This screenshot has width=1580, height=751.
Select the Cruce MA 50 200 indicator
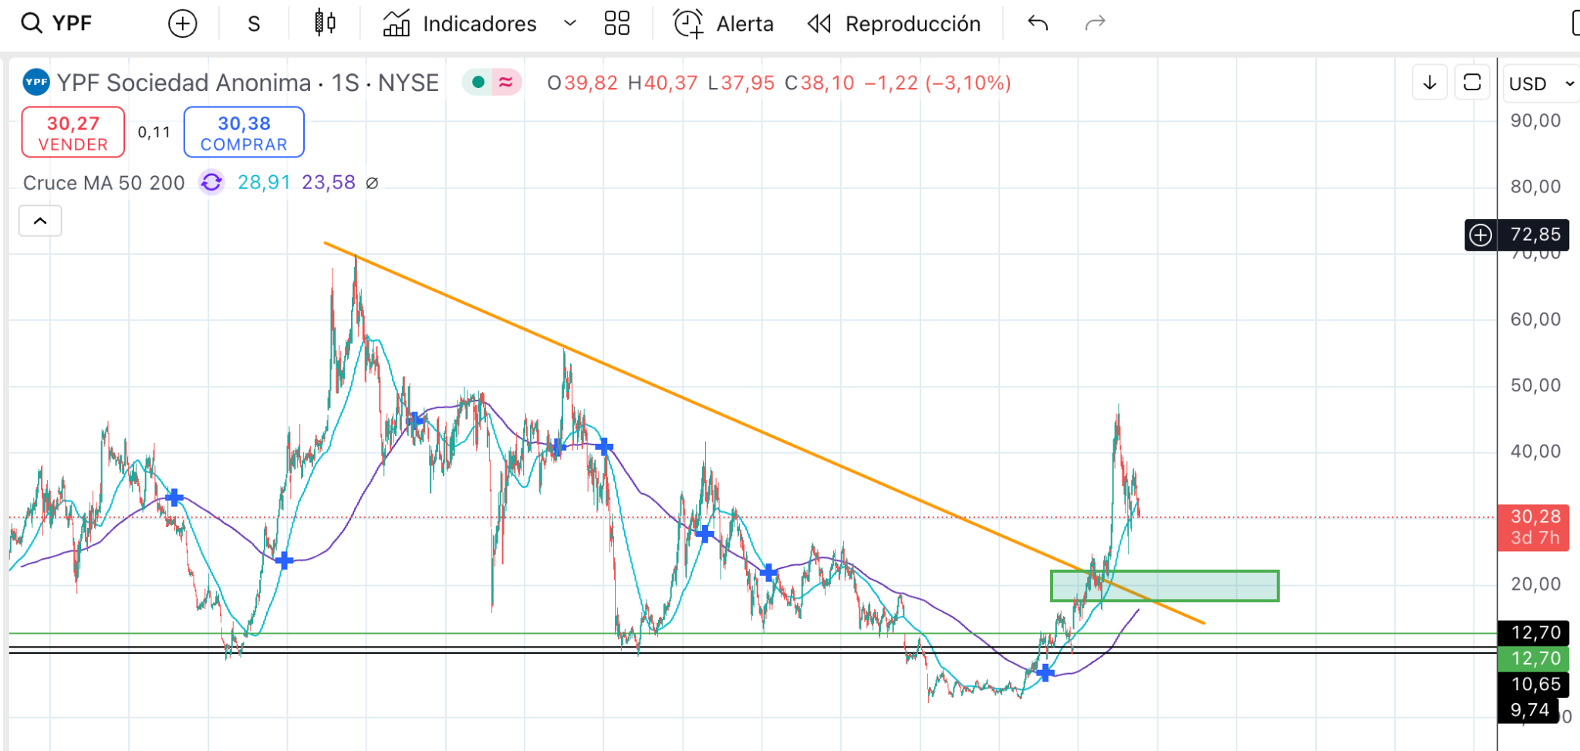[104, 183]
